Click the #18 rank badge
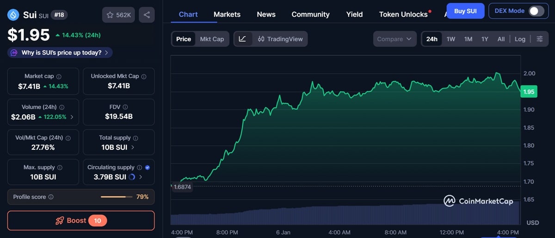The width and height of the screenshot is (555, 238). coord(59,15)
